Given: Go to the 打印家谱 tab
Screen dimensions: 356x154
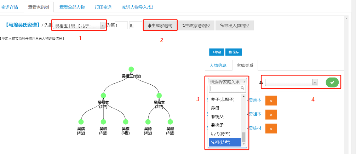Looking at the screenshot, I should coord(103,7).
